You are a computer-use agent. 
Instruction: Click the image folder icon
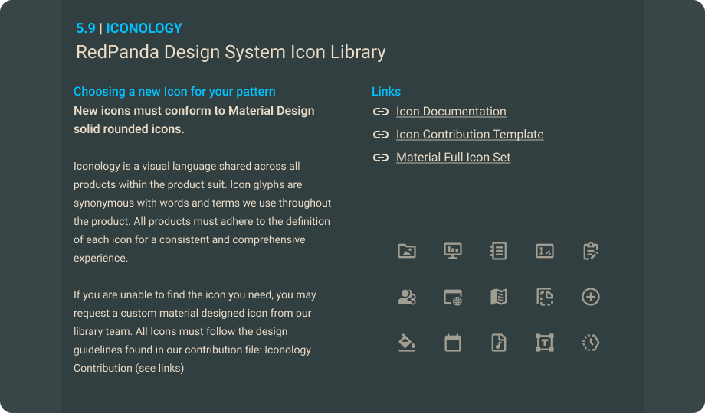[407, 251]
